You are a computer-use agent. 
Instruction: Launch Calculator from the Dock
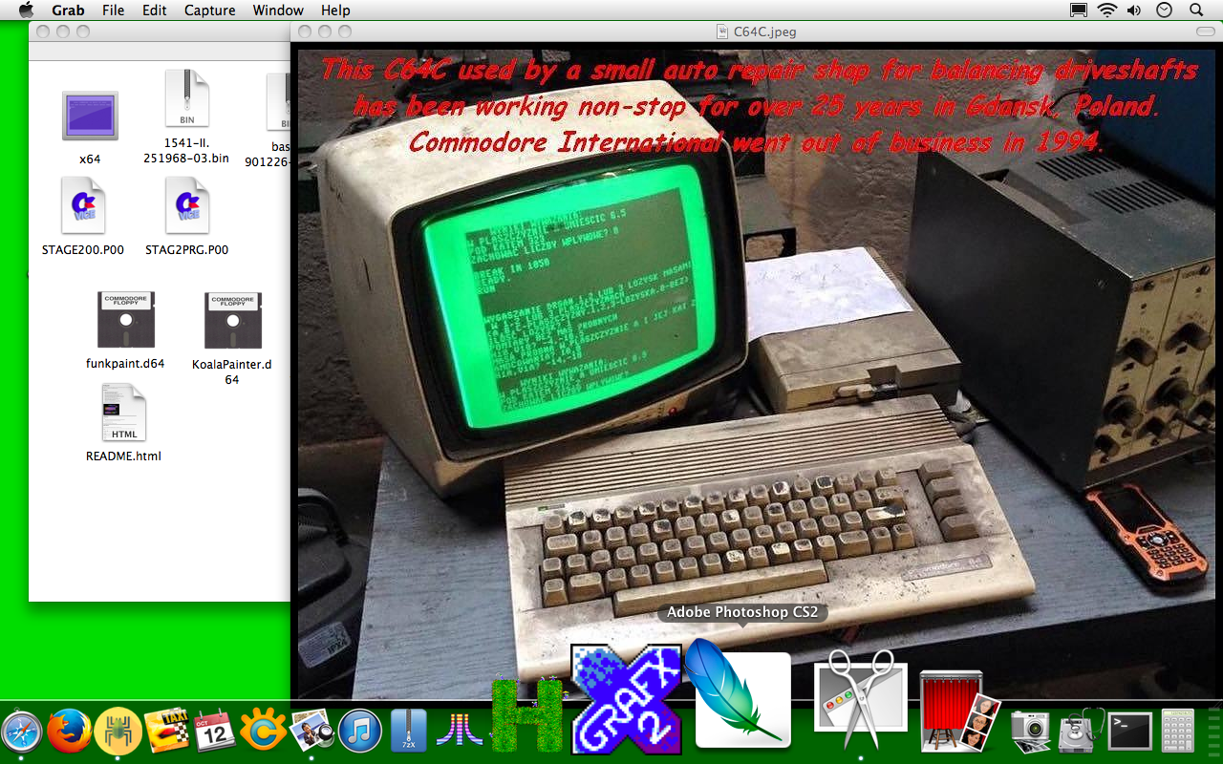[x=1178, y=732]
